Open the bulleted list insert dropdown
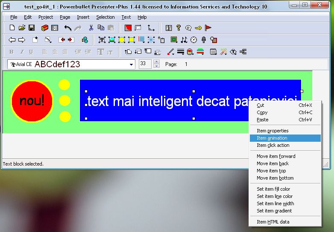334x232 pixels. [x=141, y=40]
